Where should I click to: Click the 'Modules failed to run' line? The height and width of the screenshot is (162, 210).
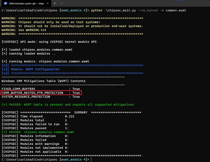(35, 124)
